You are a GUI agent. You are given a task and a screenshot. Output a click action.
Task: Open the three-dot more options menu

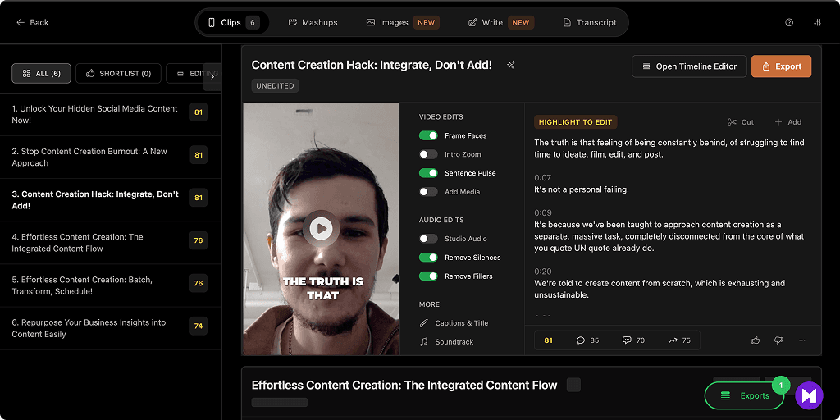pos(802,340)
